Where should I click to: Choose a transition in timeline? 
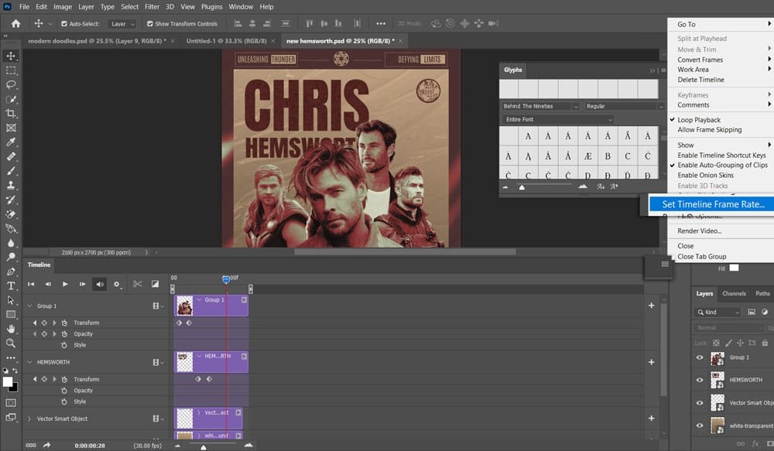click(155, 284)
